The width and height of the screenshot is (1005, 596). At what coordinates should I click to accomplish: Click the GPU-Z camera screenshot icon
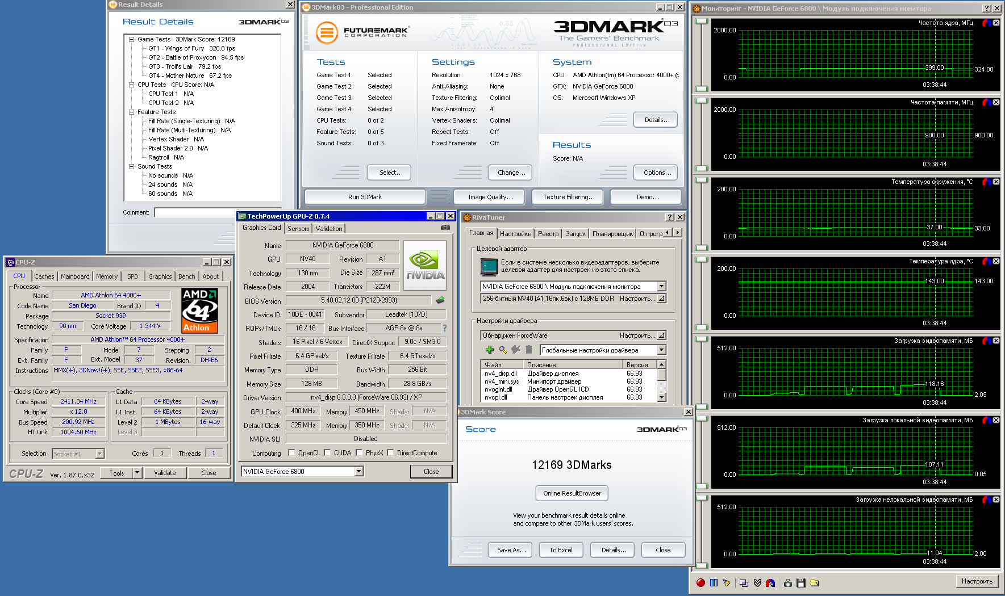(x=445, y=228)
